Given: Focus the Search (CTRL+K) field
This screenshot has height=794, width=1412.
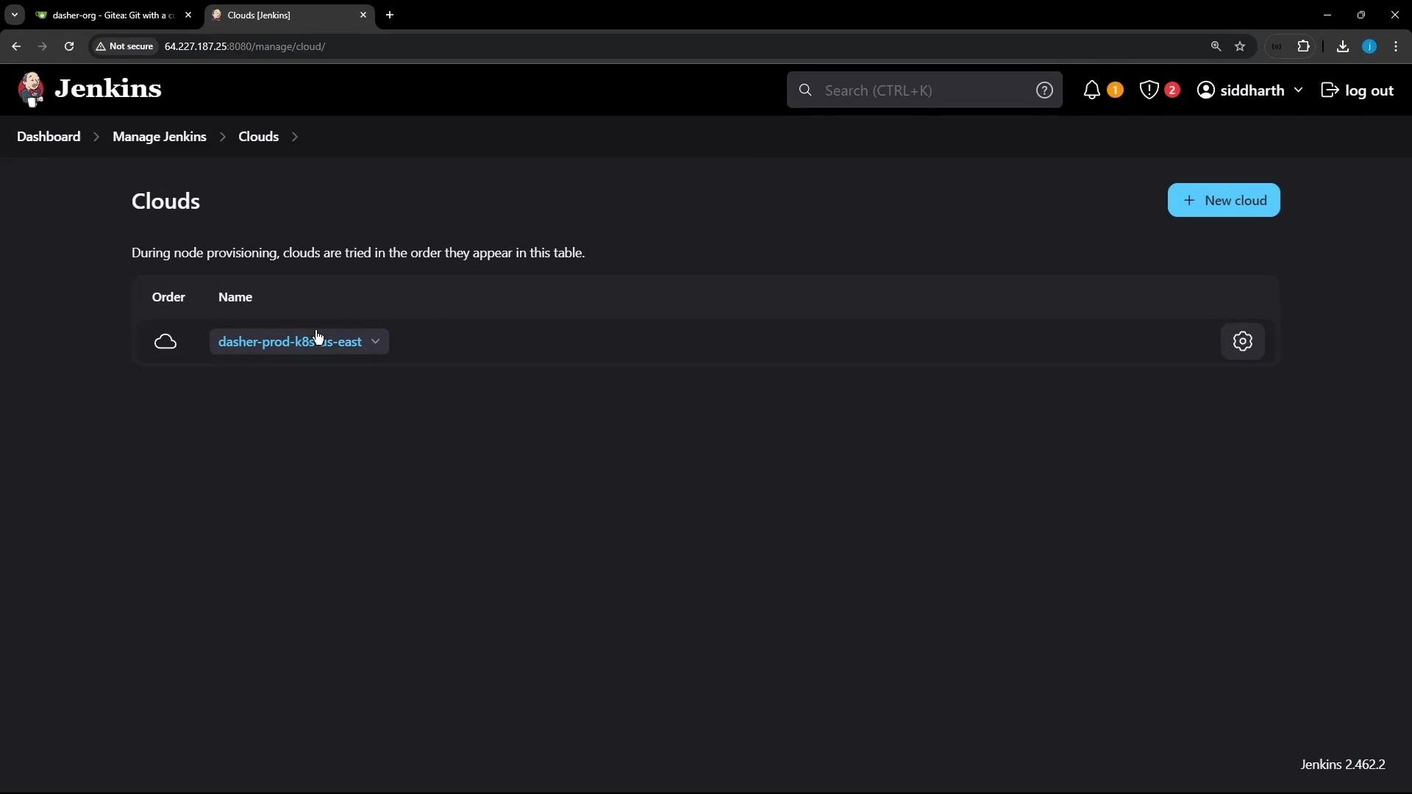Looking at the screenshot, I should 924,90.
